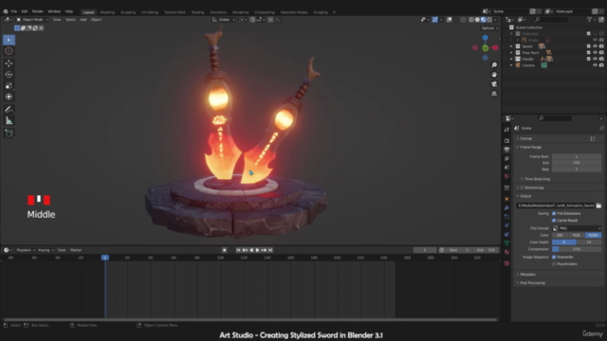Switch to the Shading workspace tab
This screenshot has width=607, height=341.
coord(197,12)
